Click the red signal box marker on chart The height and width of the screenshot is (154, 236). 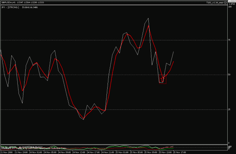pos(163,79)
